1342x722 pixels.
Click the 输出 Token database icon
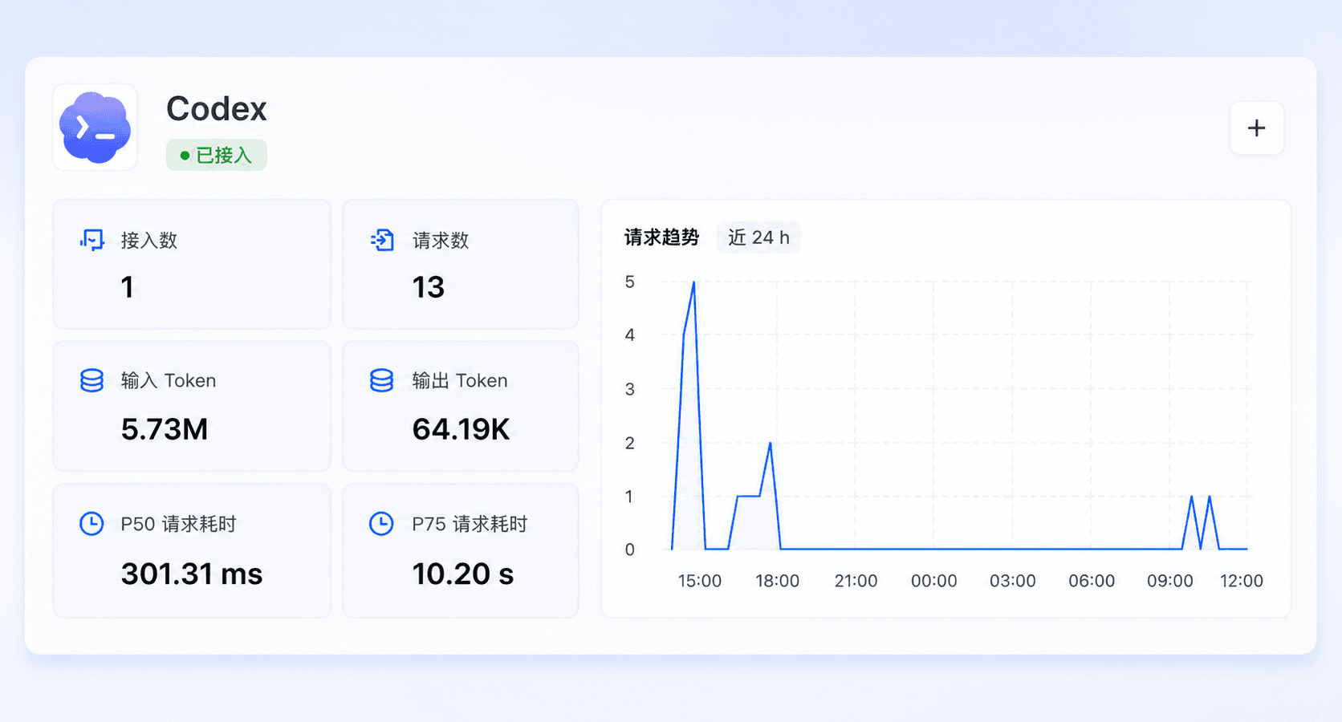click(381, 380)
